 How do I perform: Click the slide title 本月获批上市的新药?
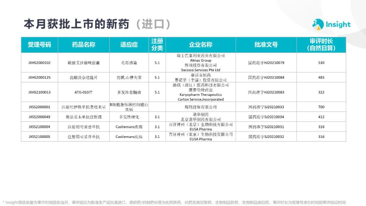pyautogui.click(x=76, y=24)
